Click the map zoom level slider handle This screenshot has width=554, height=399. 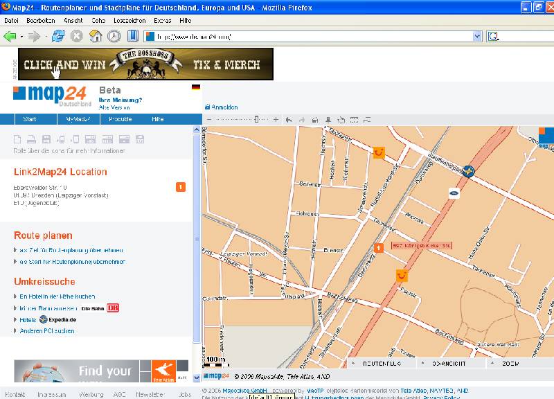click(257, 120)
